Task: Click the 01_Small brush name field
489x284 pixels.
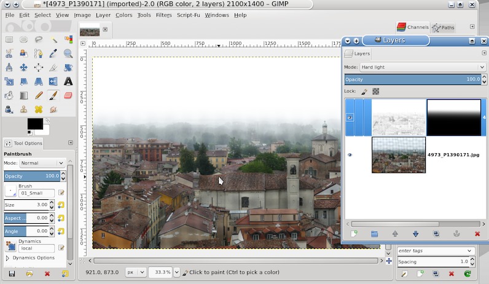Action: [x=36, y=193]
